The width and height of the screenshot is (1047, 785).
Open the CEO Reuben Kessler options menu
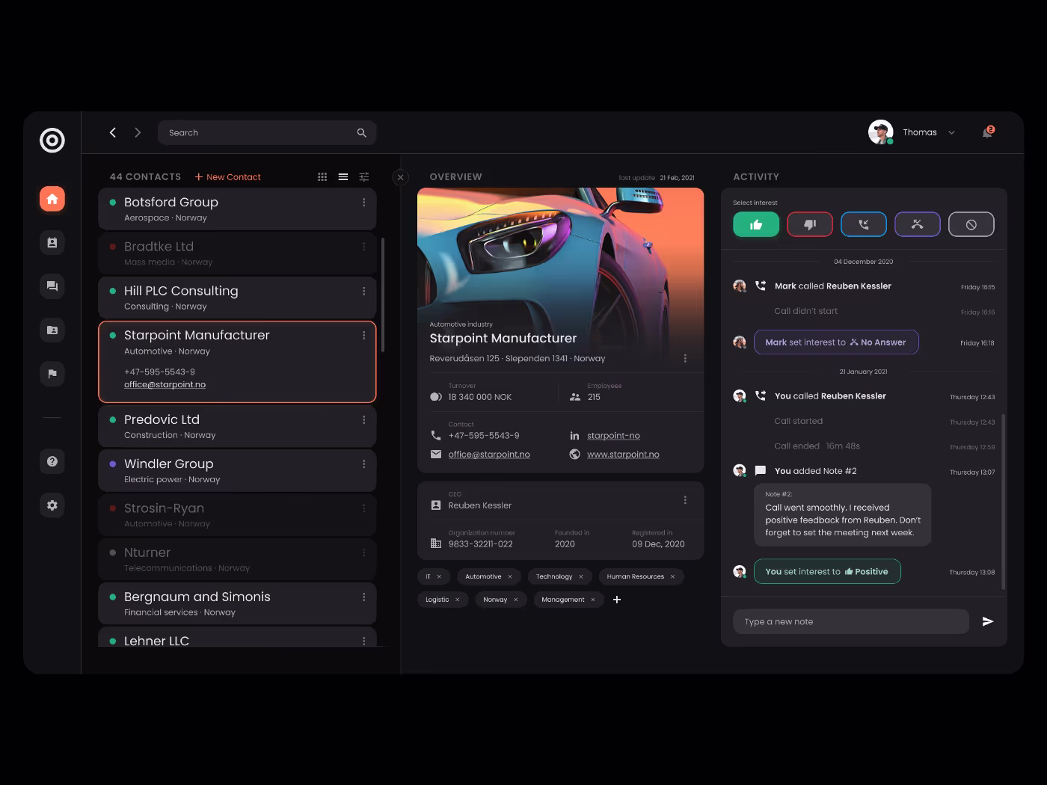pos(685,500)
